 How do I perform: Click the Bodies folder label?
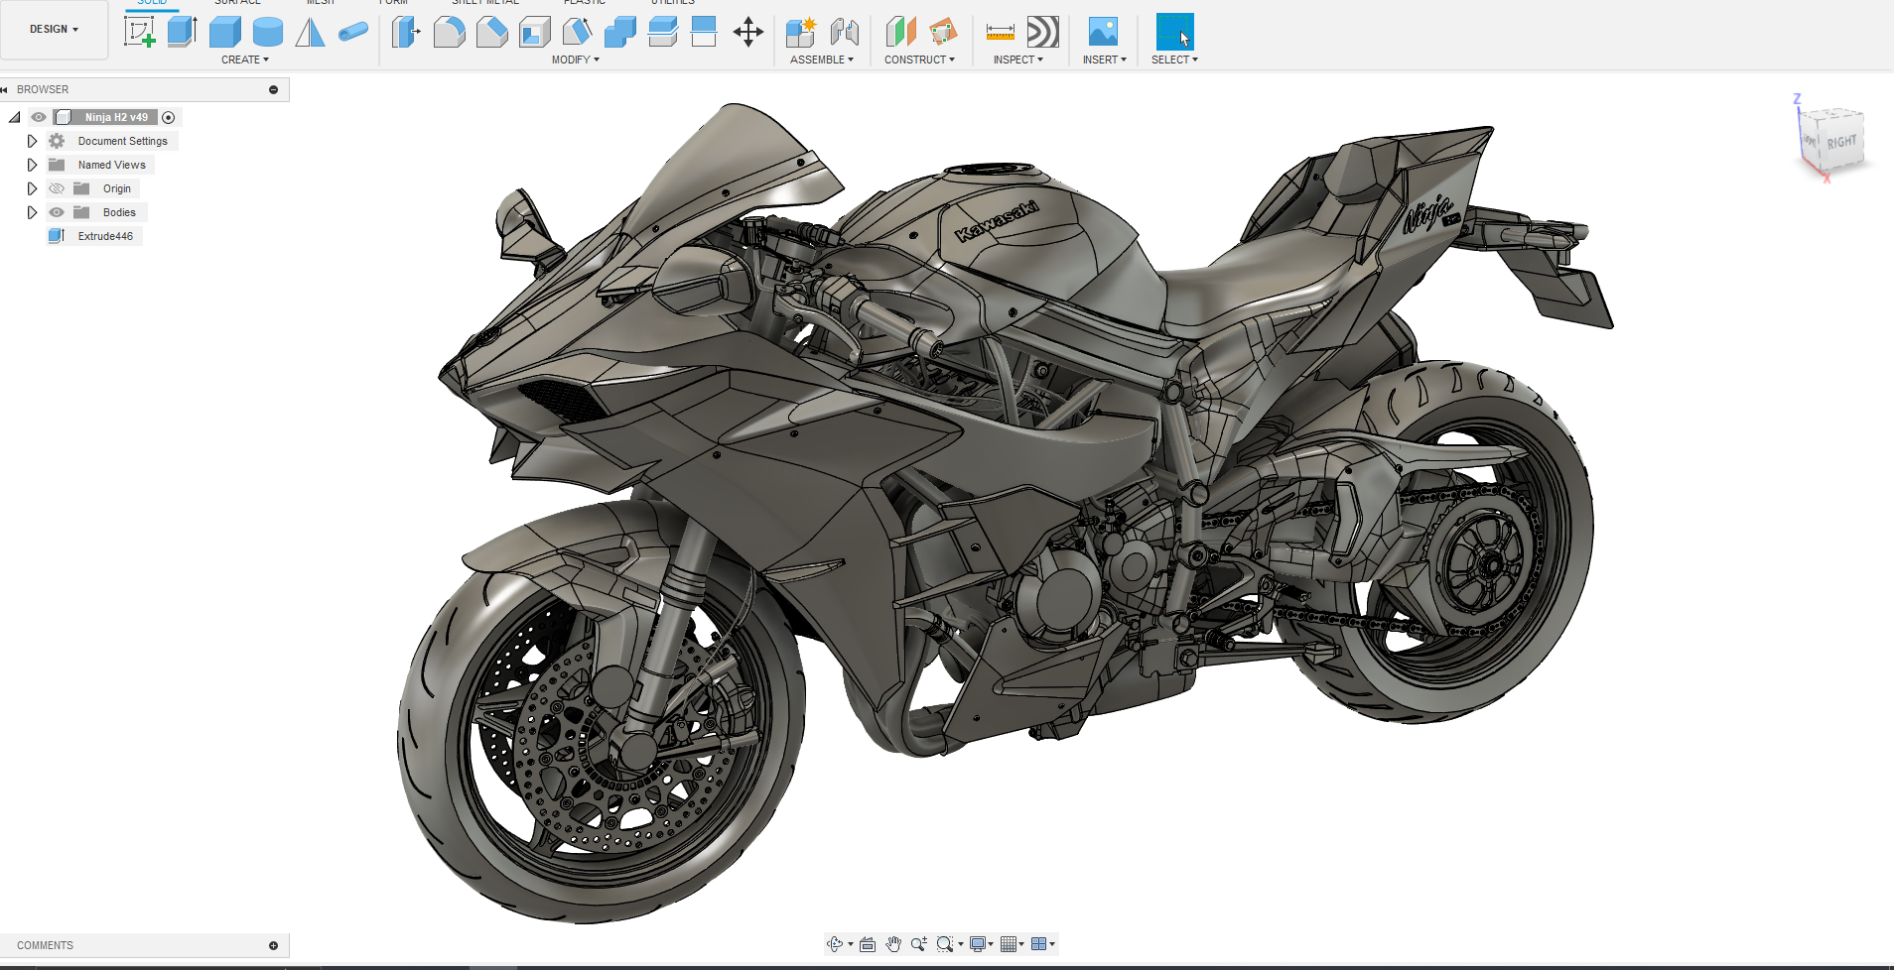(x=119, y=212)
